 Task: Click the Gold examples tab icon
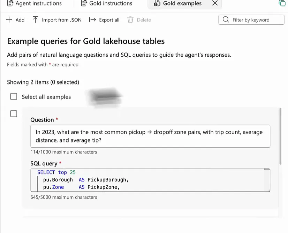[x=157, y=3]
